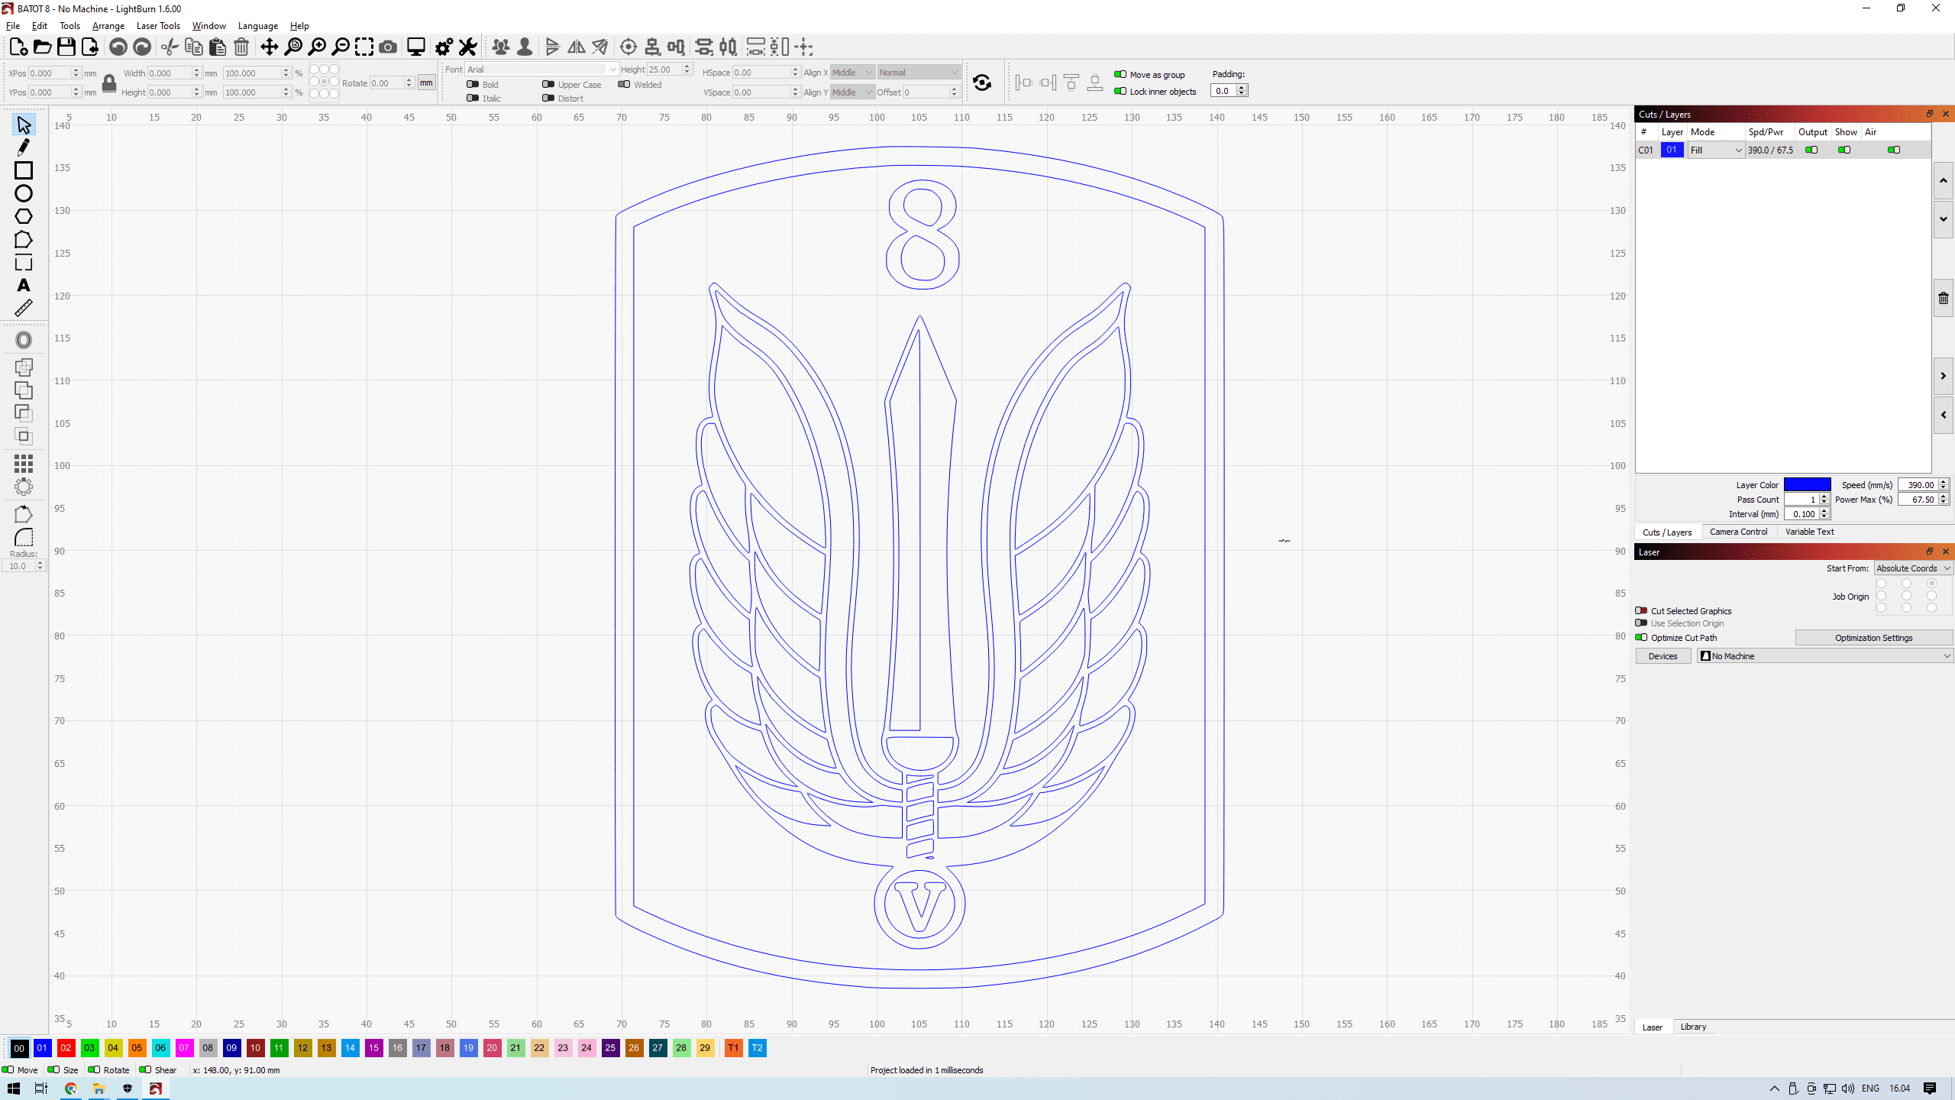
Task: Zoom out of the workspace
Action: click(341, 47)
